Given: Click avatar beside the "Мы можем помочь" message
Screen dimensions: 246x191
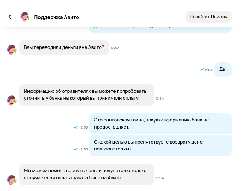Looking at the screenshot, I should (12, 180).
